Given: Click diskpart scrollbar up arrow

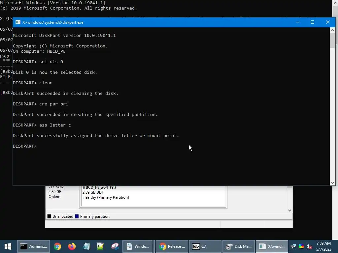Looking at the screenshot, I should click(x=332, y=30).
